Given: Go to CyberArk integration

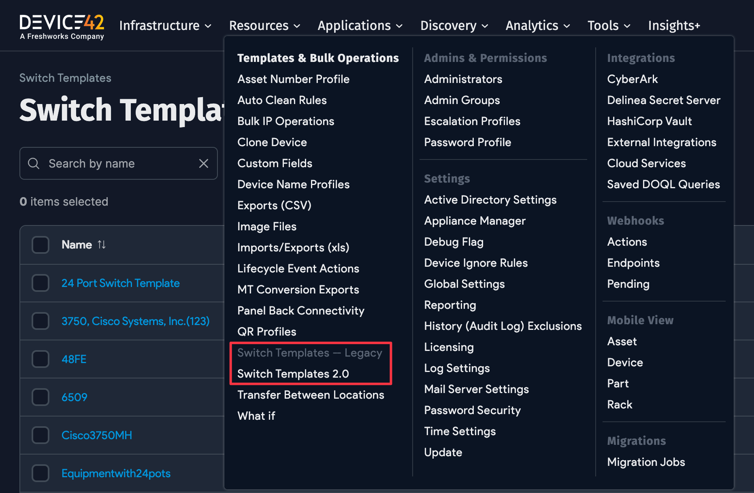Looking at the screenshot, I should pos(632,79).
